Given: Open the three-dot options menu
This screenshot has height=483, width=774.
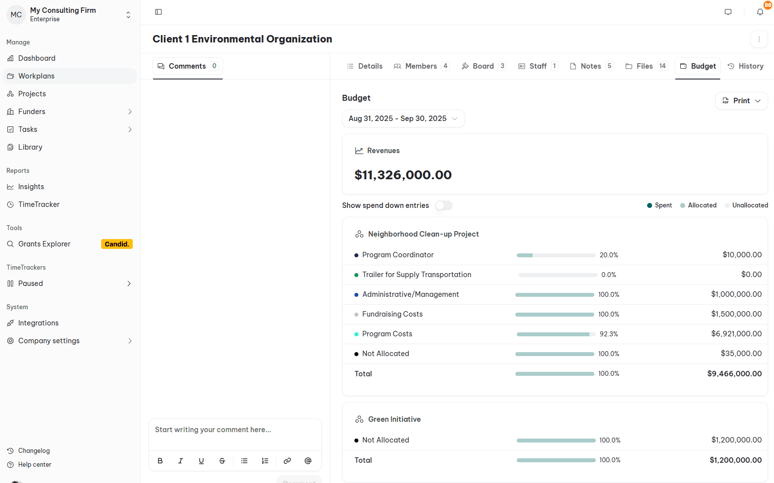Looking at the screenshot, I should [759, 39].
